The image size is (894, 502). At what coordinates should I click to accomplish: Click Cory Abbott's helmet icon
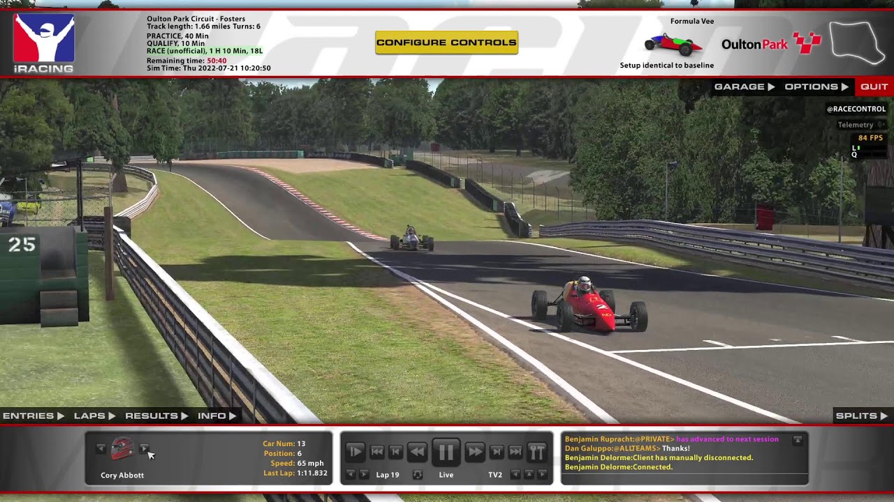[122, 448]
